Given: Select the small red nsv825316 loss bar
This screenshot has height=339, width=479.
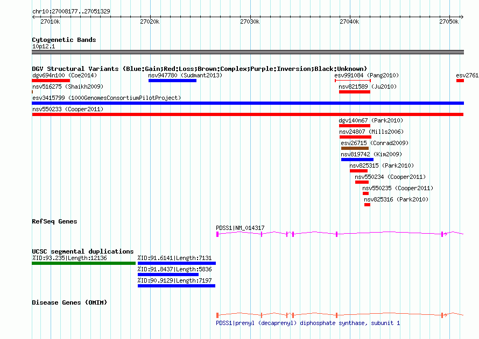Looking at the screenshot, I should tap(367, 205).
